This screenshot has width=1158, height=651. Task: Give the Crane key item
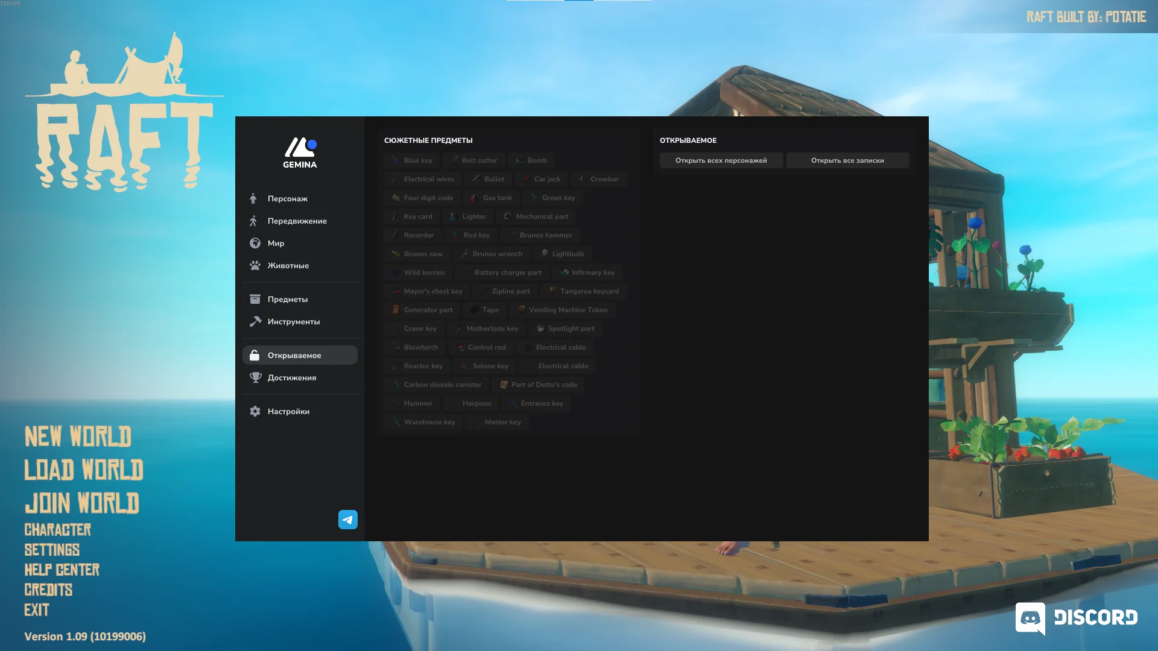pyautogui.click(x=414, y=329)
